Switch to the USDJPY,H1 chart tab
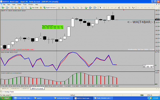The width and height of the screenshot is (160, 100). point(26,88)
